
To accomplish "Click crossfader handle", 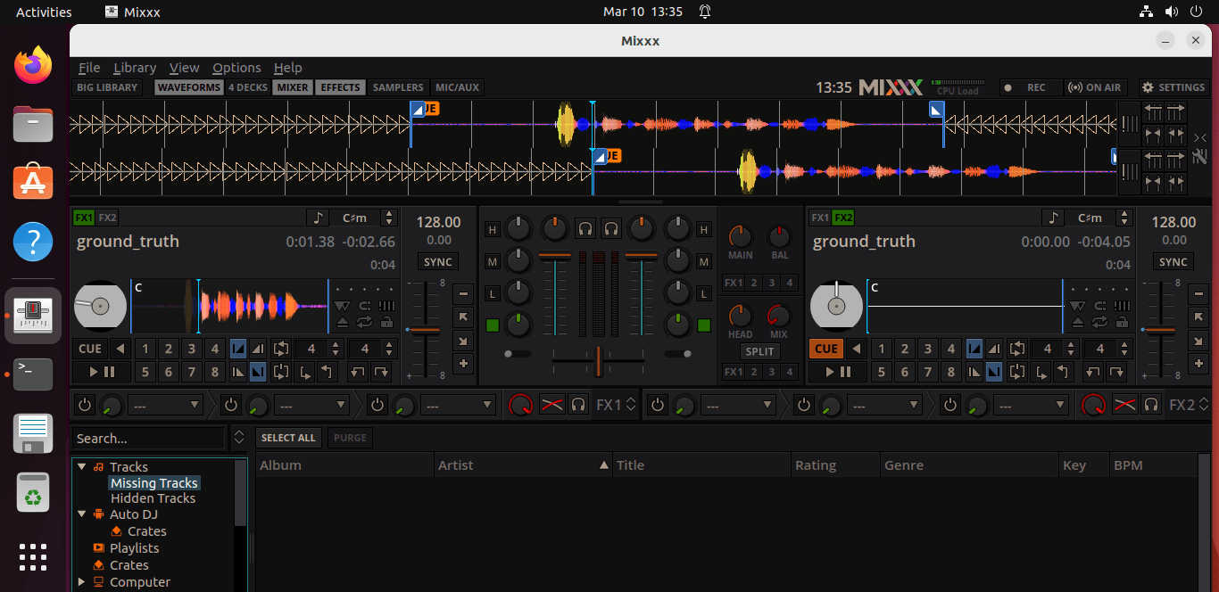I will (x=598, y=360).
